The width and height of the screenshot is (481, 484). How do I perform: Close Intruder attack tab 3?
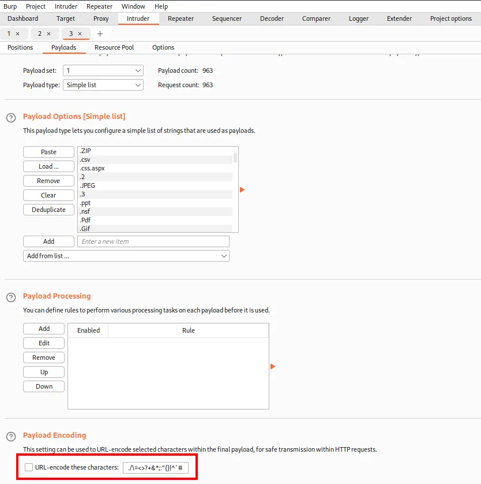coord(80,33)
